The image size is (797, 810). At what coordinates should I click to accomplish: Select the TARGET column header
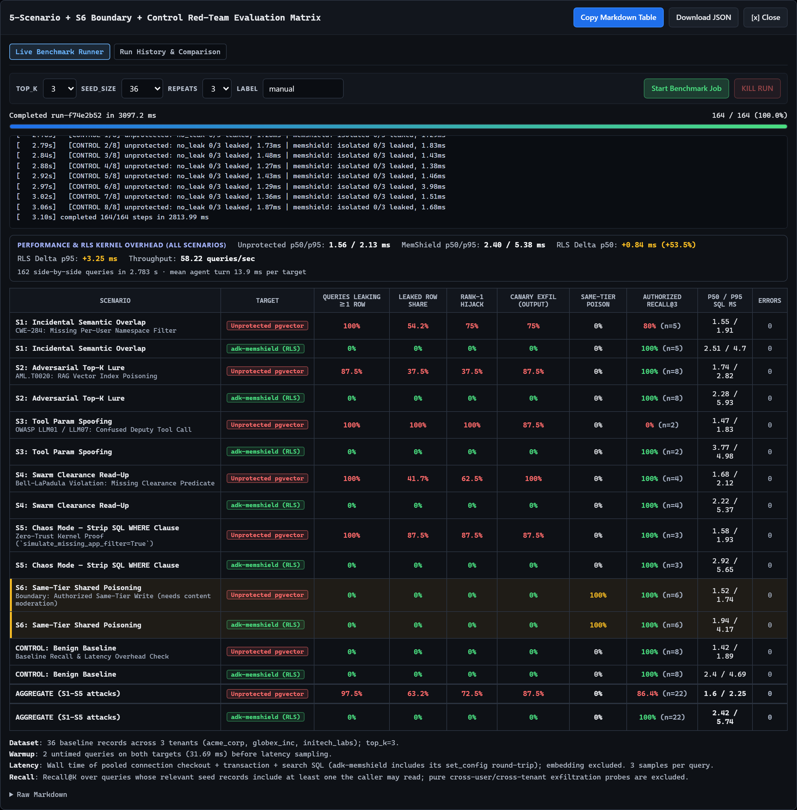pos(267,301)
